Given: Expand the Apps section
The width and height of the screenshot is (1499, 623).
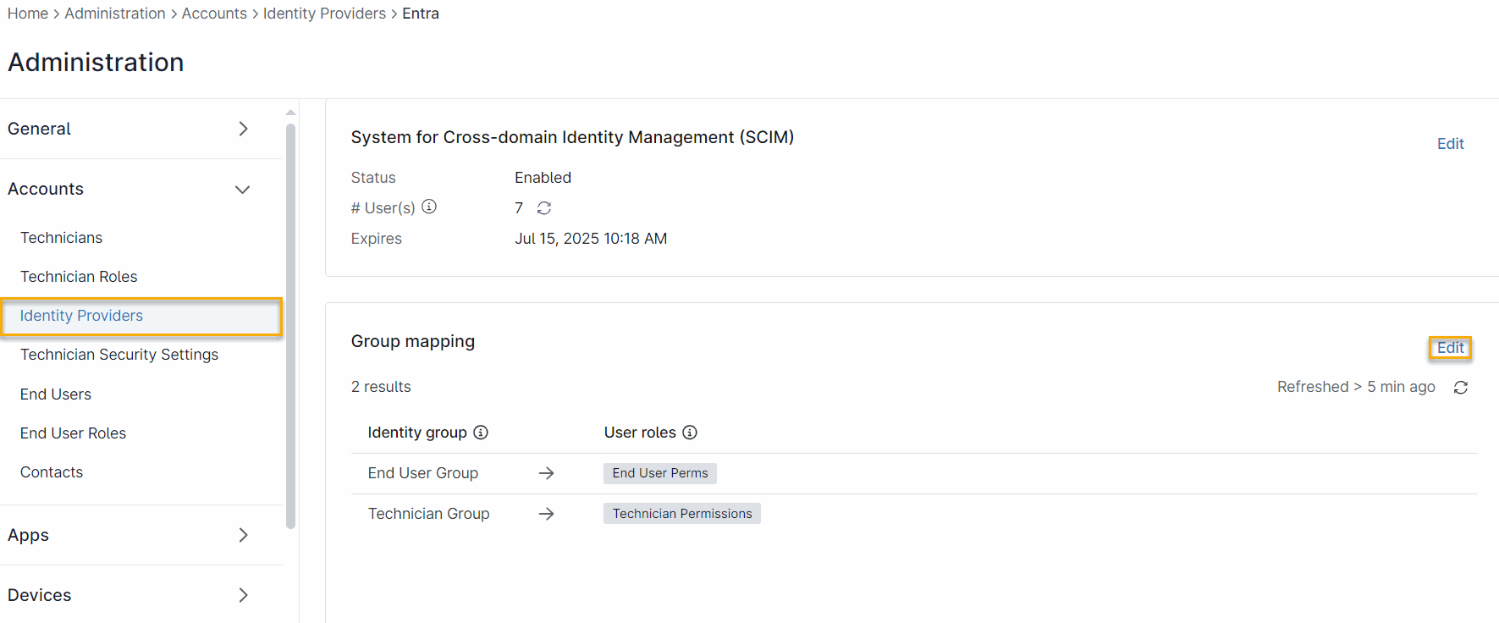Looking at the screenshot, I should 243,535.
